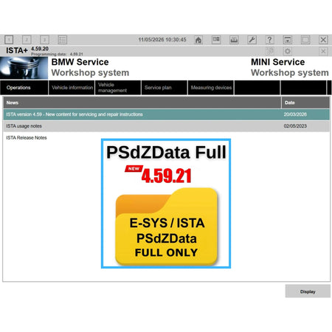Screen dimensions: 332x332
Task: Close the ISTA application window
Action: 323,40
